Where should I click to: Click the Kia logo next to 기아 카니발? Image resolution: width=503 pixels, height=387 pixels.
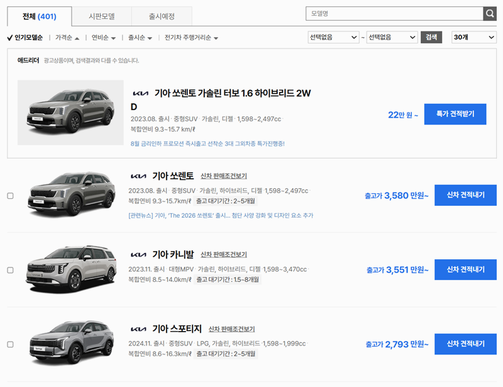point(138,255)
